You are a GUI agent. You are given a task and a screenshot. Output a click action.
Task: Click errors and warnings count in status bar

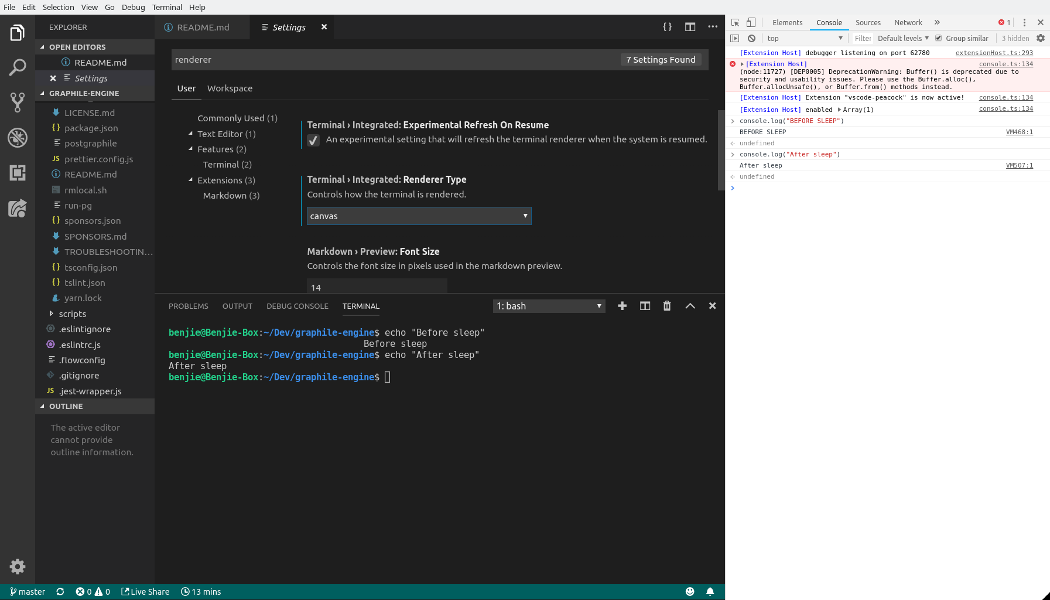coord(93,592)
